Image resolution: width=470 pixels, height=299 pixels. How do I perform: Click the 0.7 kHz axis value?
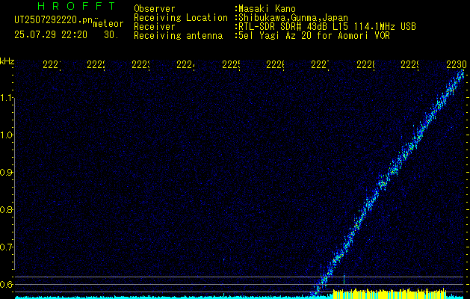[6, 247]
